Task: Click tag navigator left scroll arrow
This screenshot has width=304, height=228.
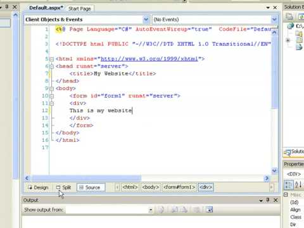Action: [117, 187]
